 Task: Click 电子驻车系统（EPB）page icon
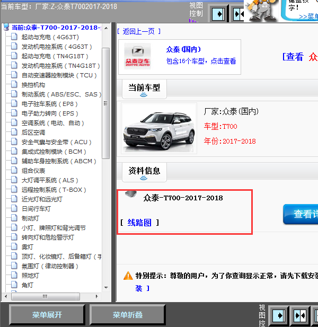pyautogui.click(x=14, y=104)
